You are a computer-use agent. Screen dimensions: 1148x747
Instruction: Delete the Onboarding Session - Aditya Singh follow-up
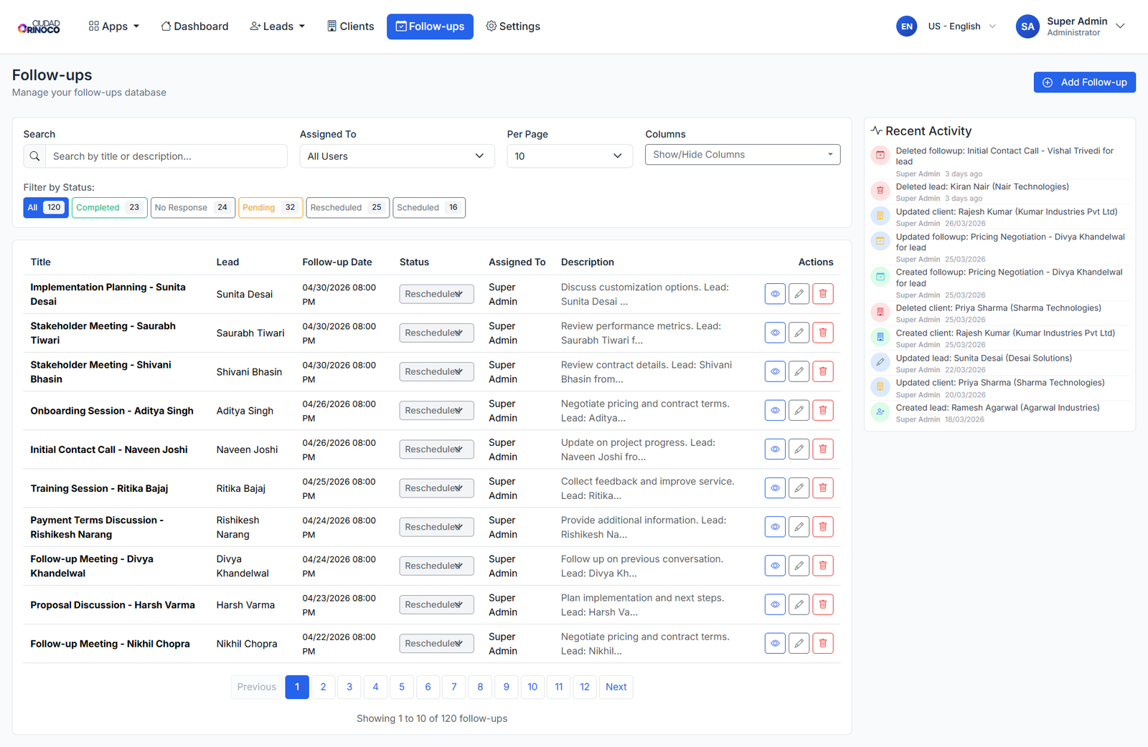[823, 411]
